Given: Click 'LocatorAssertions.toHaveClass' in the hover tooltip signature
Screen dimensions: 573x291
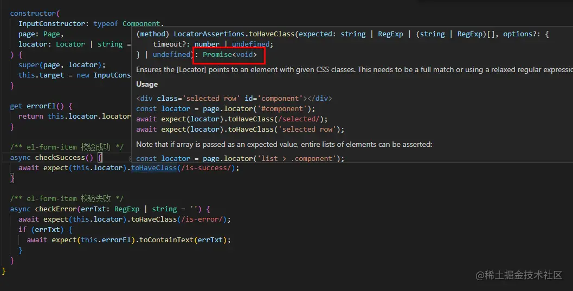Looking at the screenshot, I should 234,34.
